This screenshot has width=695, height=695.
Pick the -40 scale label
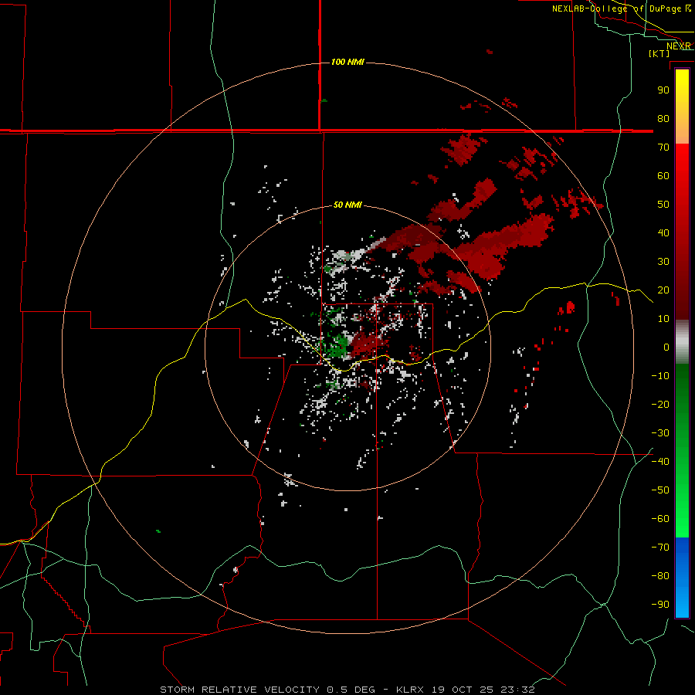660,462
